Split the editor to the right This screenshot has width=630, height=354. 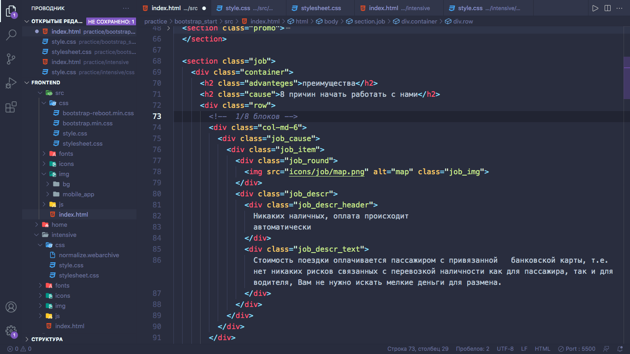(607, 8)
